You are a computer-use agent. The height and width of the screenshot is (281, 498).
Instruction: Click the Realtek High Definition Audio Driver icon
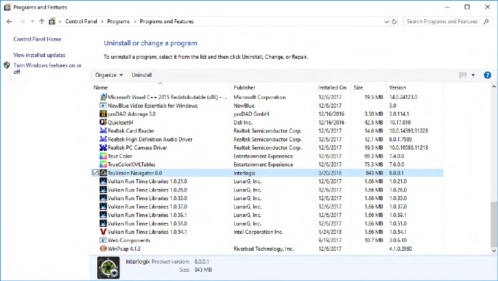[x=103, y=139]
